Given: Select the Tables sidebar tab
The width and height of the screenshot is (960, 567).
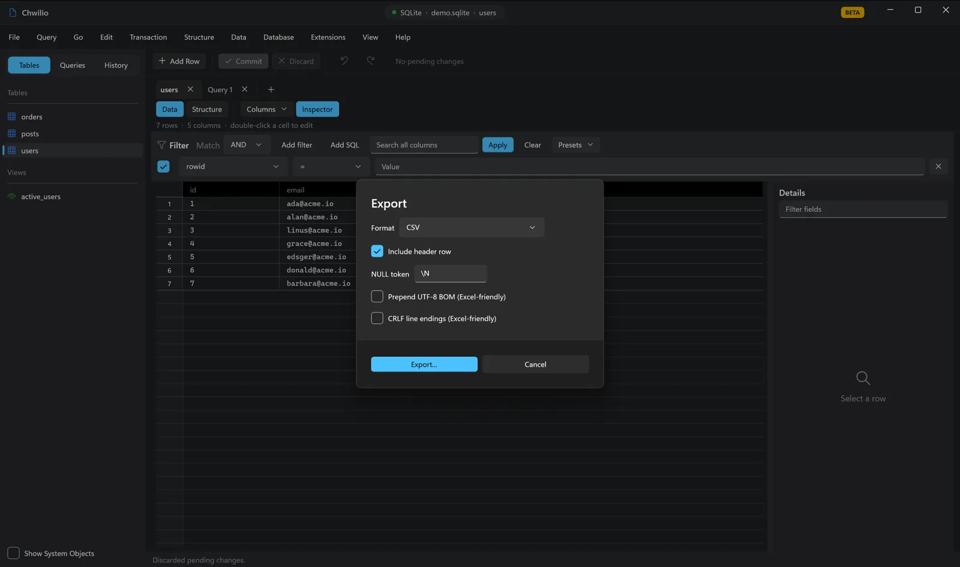Looking at the screenshot, I should click(x=29, y=65).
